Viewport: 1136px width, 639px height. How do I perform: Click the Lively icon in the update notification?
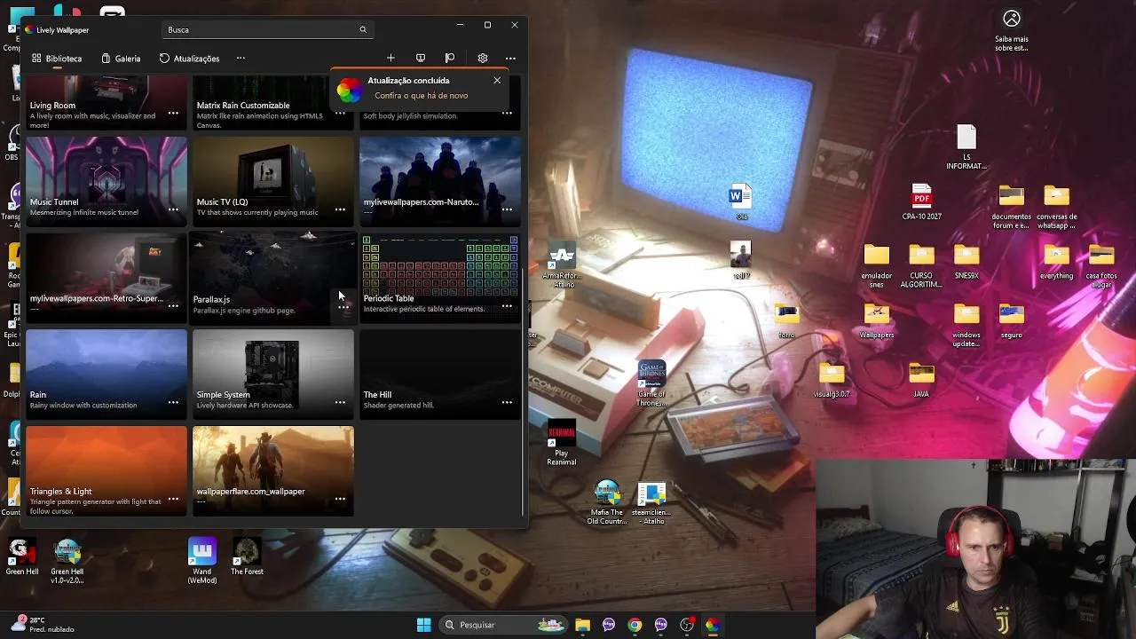350,89
